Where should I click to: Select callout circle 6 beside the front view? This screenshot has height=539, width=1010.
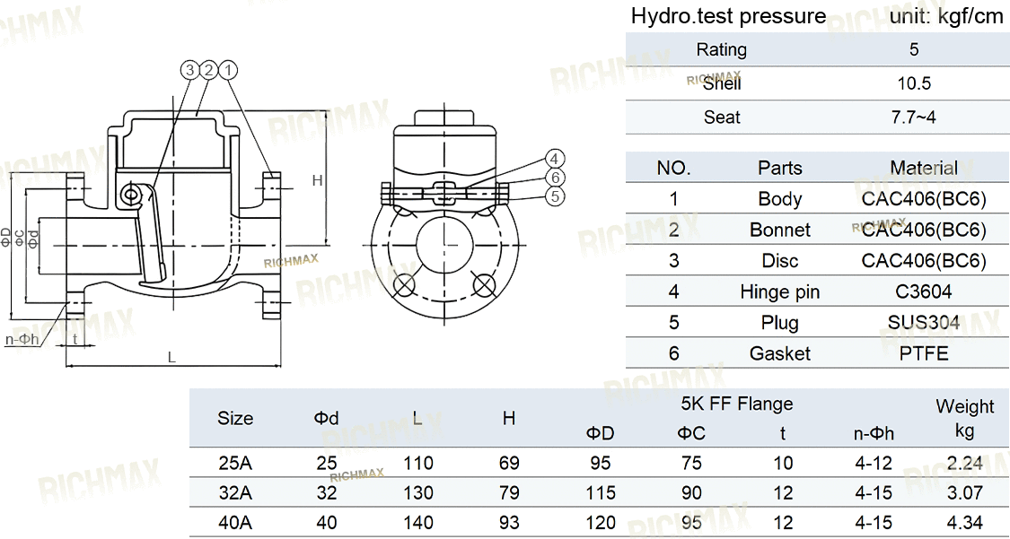[x=555, y=178]
